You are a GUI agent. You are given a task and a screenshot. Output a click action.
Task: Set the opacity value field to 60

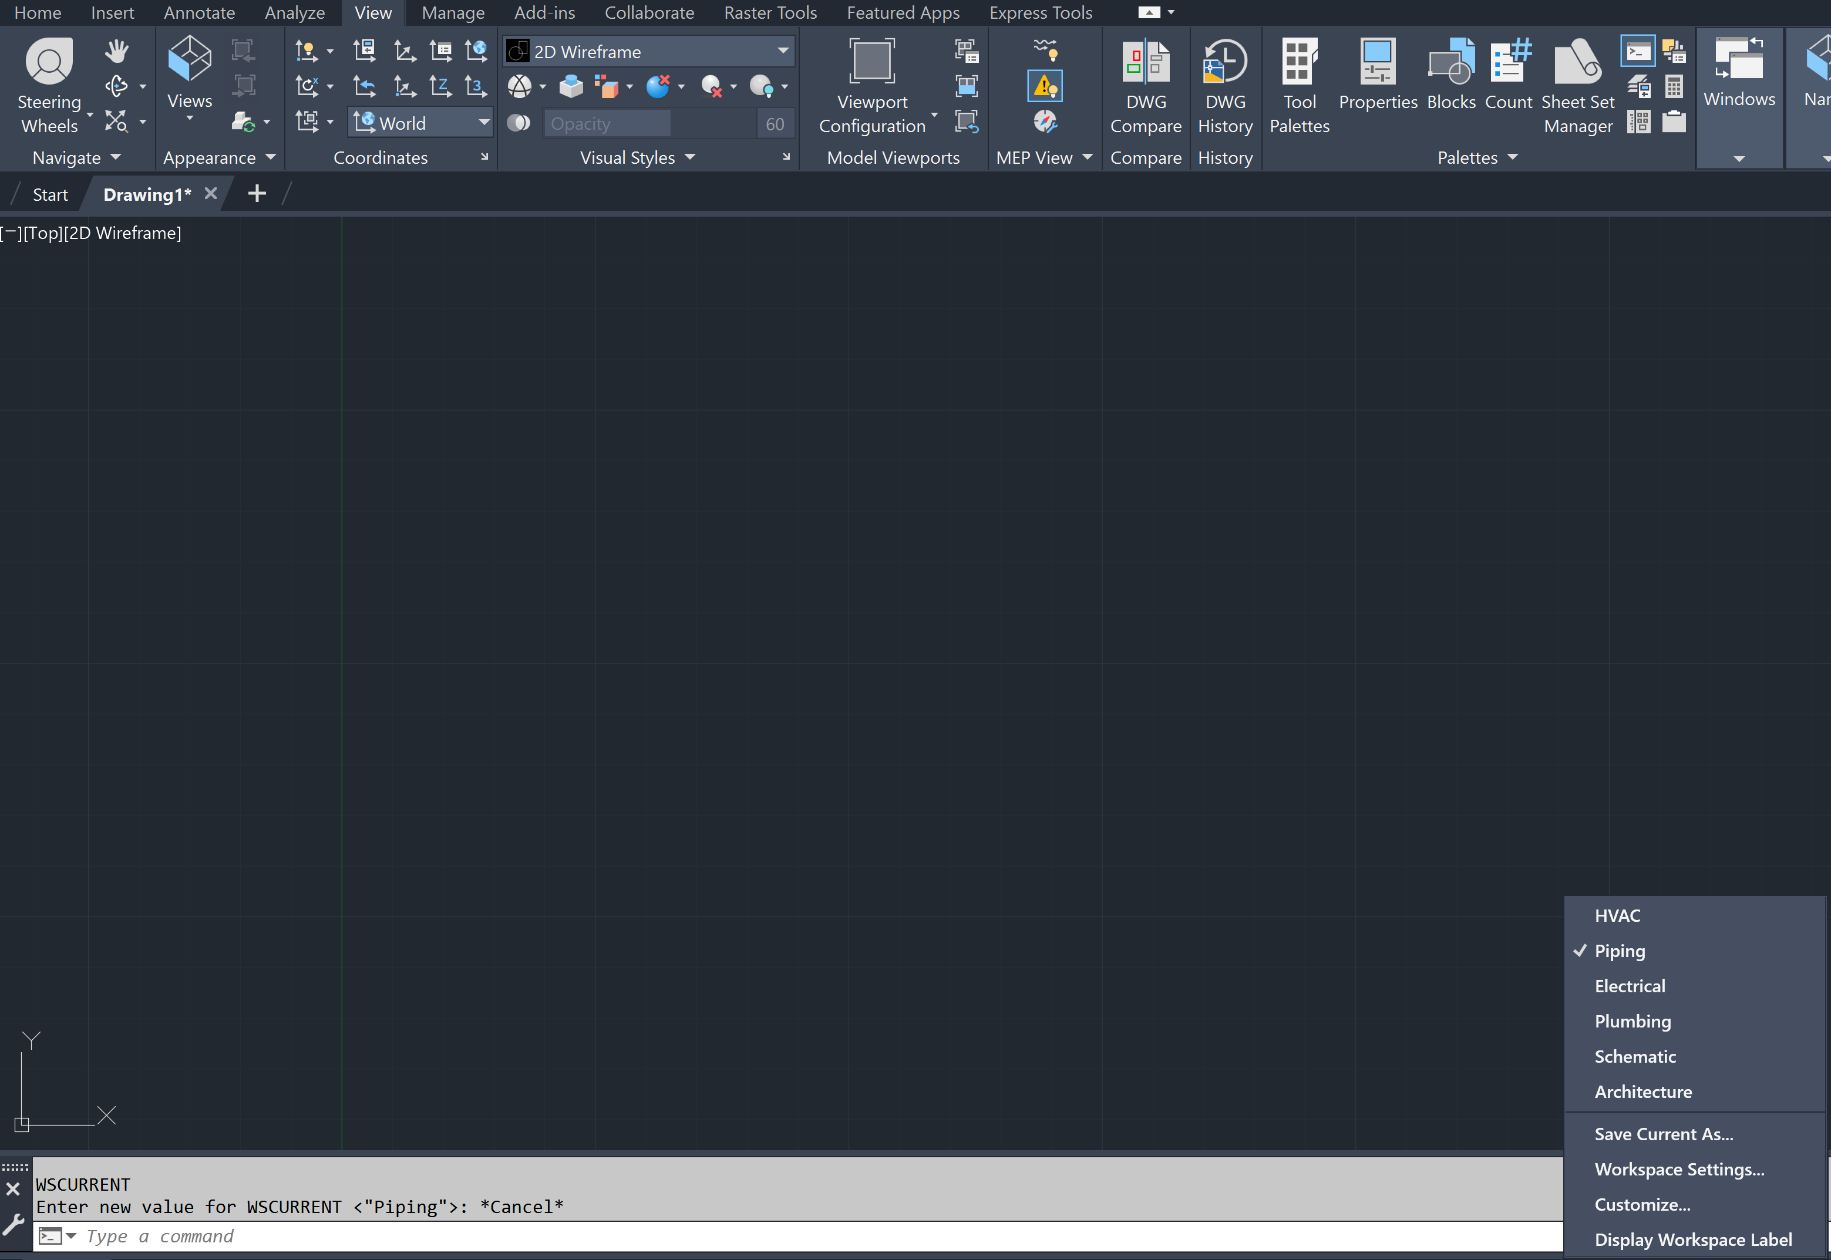pos(774,123)
